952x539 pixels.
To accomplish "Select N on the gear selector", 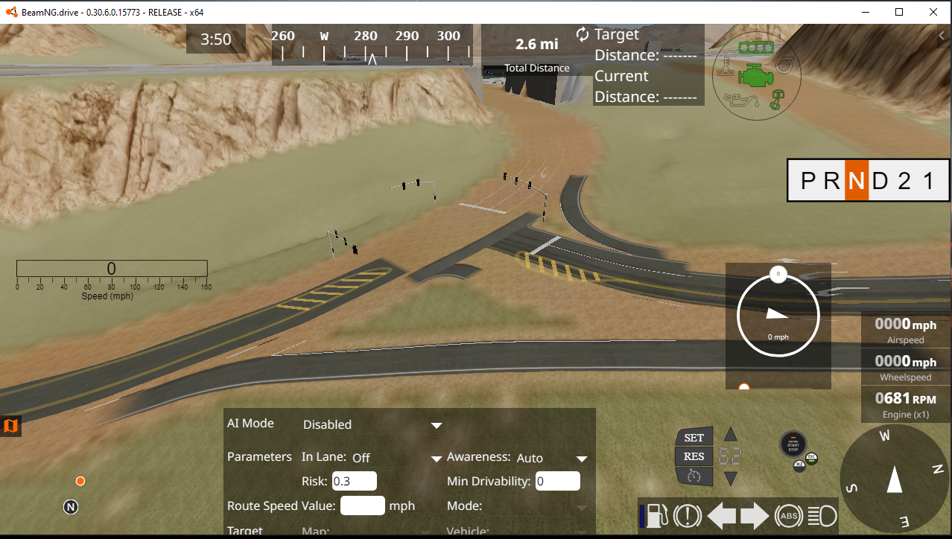I will point(857,181).
